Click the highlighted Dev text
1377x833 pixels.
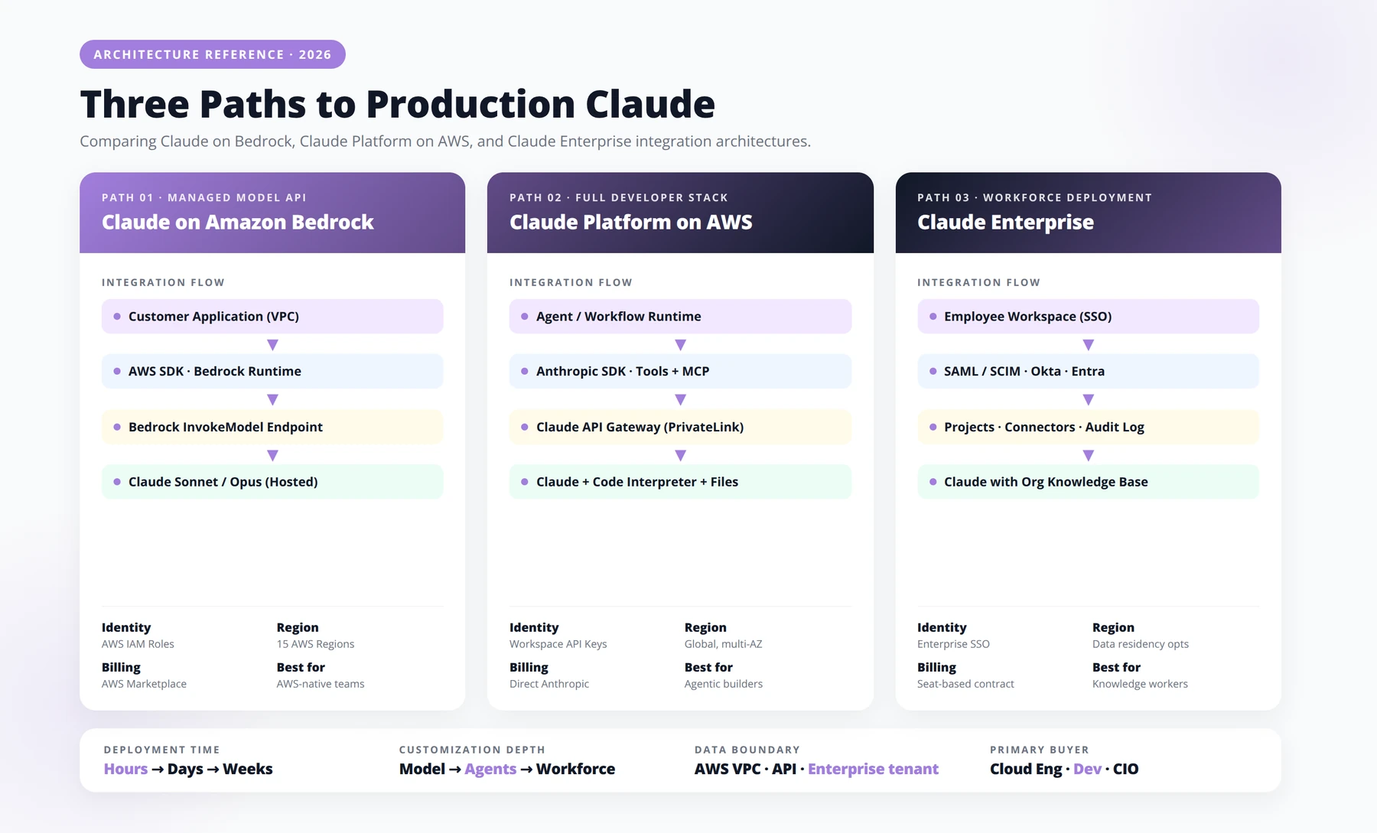pyautogui.click(x=1087, y=769)
